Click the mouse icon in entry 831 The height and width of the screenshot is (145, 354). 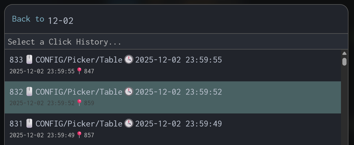(x=29, y=123)
